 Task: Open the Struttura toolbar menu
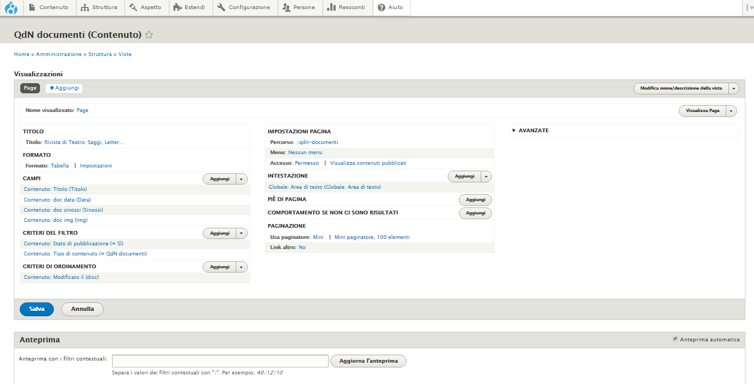(x=100, y=7)
